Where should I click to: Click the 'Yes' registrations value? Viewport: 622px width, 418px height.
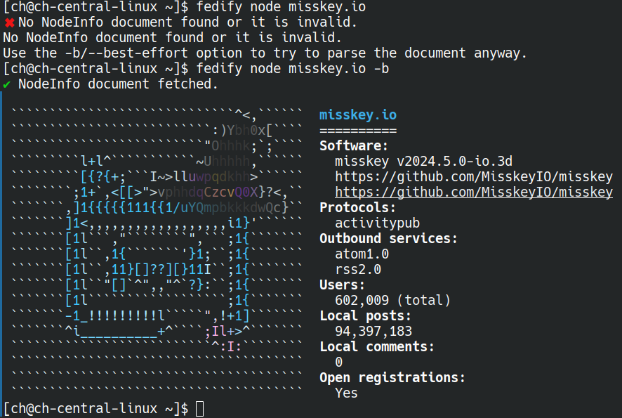[346, 393]
